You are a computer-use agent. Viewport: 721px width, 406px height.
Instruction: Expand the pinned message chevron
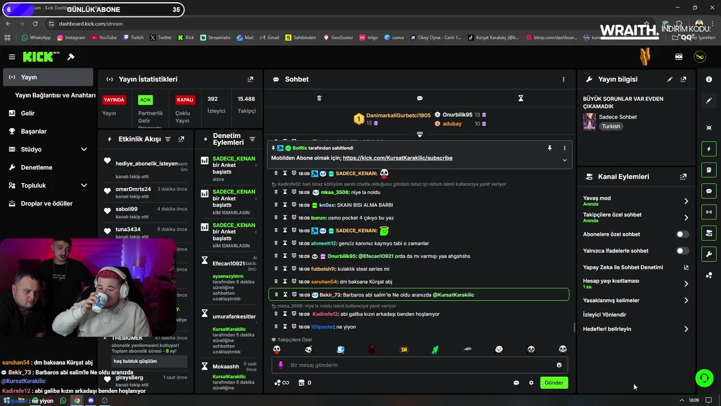[564, 160]
